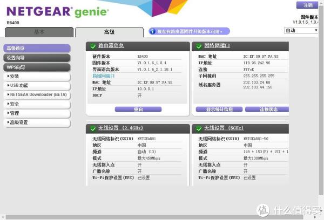This screenshot has width=324, height=220.
Task: Expand the 安全 sidebar section
Action: [x=37, y=104]
